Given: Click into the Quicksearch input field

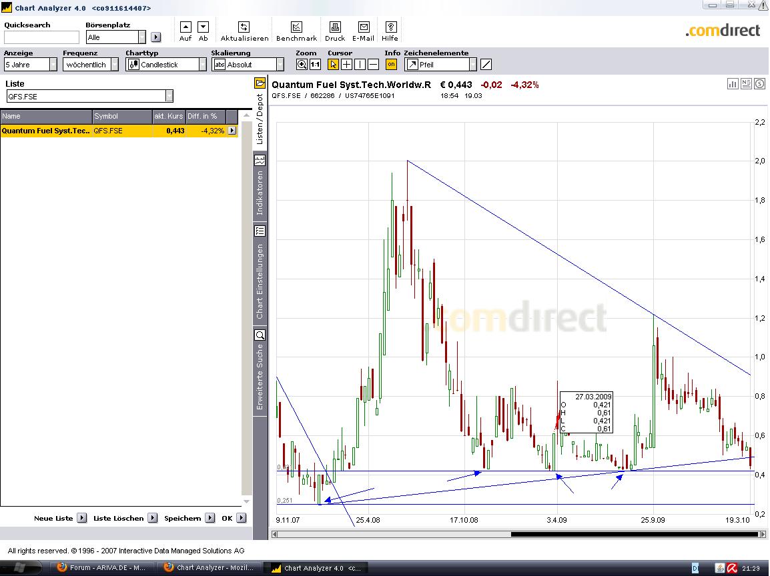Looking at the screenshot, I should (41, 37).
